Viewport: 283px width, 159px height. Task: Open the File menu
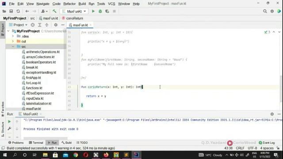[12, 4]
